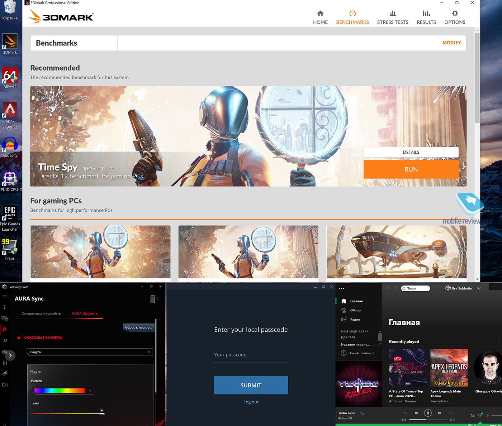
Task: Go forward in Spotify navigation
Action: click(395, 288)
